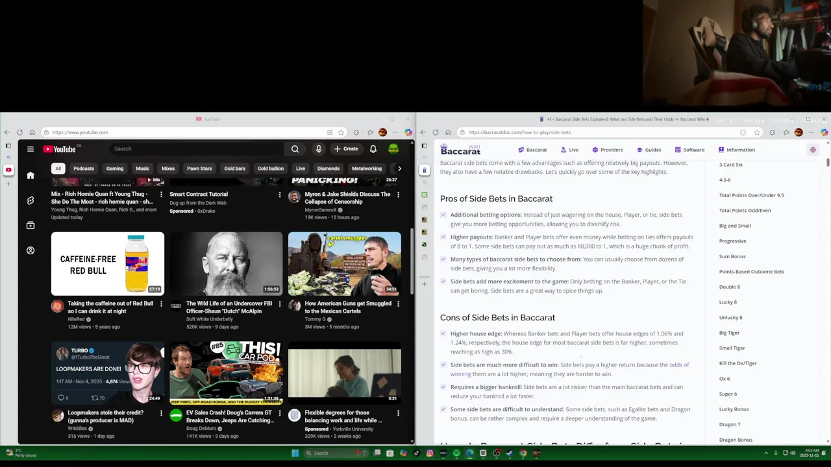Select the Pawn Stars filter chip
The image size is (831, 467).
pyautogui.click(x=199, y=169)
